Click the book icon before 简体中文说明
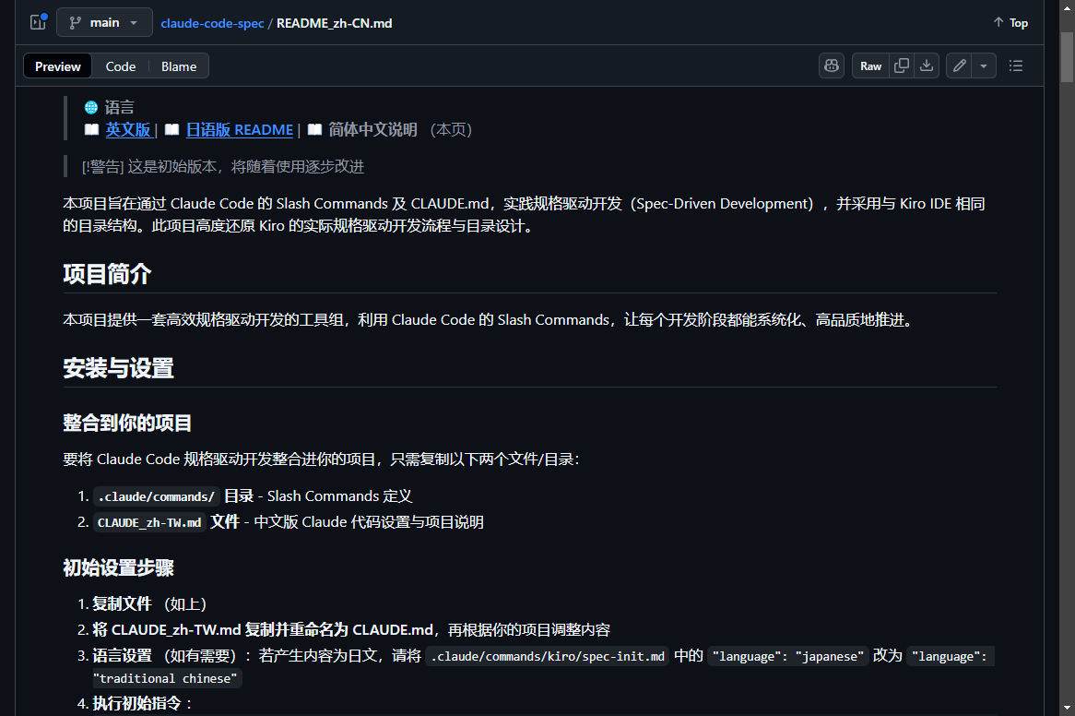This screenshot has width=1075, height=716. point(314,129)
